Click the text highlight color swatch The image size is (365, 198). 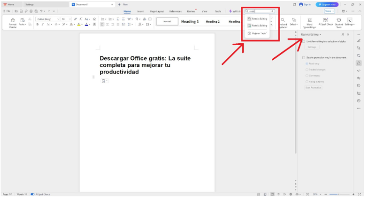79,25
